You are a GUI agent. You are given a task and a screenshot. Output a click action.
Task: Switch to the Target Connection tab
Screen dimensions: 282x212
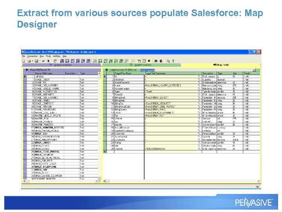click(141, 65)
